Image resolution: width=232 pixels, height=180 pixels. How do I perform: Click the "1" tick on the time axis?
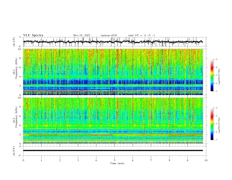pos(41,160)
